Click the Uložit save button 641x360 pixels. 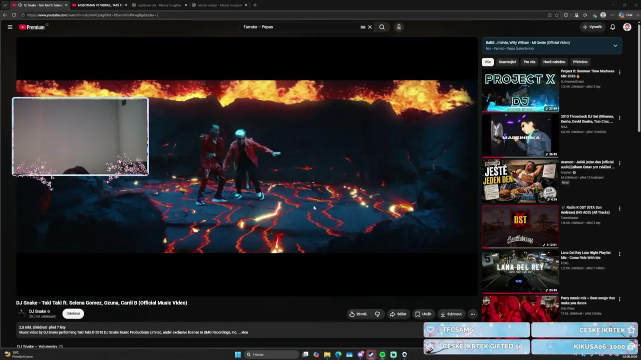click(x=423, y=314)
